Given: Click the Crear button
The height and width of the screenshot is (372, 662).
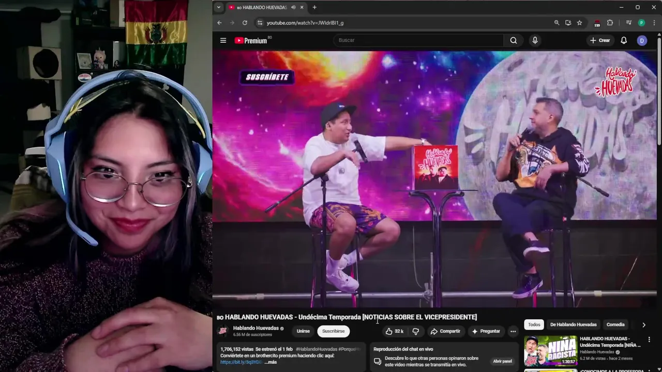Looking at the screenshot, I should [600, 40].
